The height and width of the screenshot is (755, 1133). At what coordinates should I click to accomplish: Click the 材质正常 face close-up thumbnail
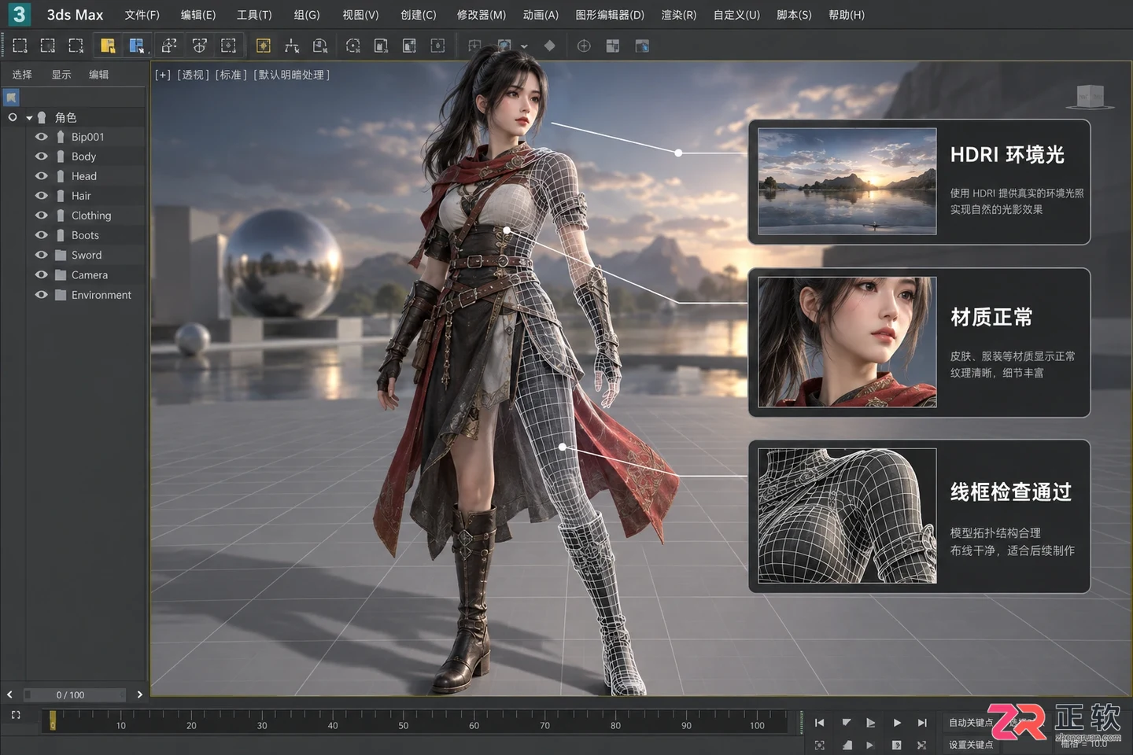coord(847,341)
